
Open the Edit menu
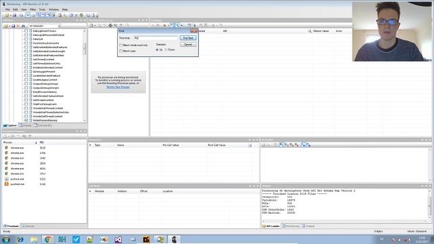point(15,9)
